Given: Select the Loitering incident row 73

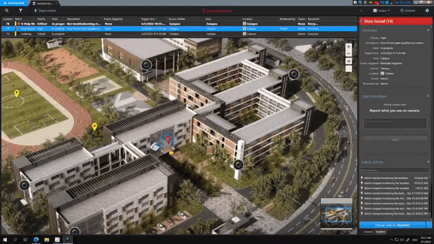Looking at the screenshot, I should click(179, 34).
